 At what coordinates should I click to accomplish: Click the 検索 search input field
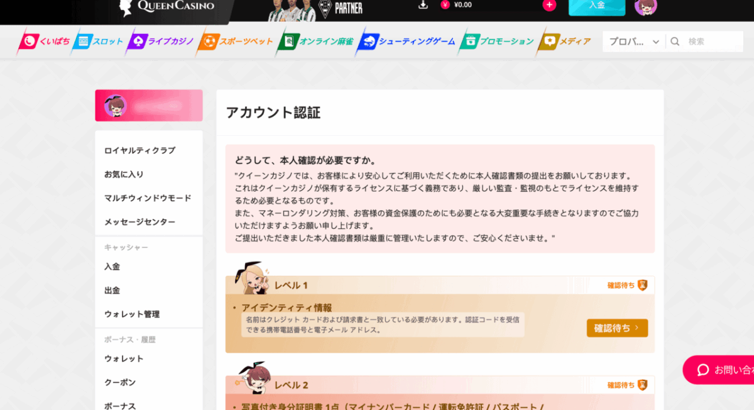coord(713,42)
